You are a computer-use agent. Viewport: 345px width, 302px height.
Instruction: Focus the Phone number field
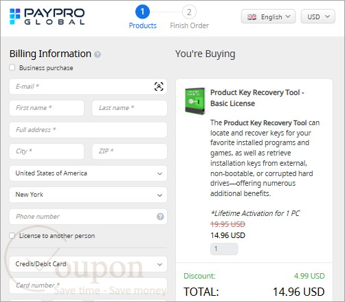pyautogui.click(x=88, y=217)
